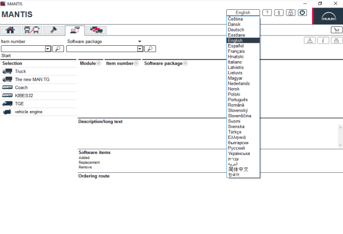Choose Русский language
Image resolution: width=343 pixels, height=234 pixels.
(243, 148)
